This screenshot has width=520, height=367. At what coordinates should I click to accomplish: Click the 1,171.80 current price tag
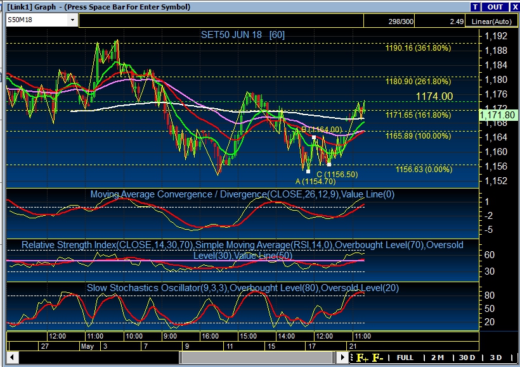pyautogui.click(x=497, y=115)
